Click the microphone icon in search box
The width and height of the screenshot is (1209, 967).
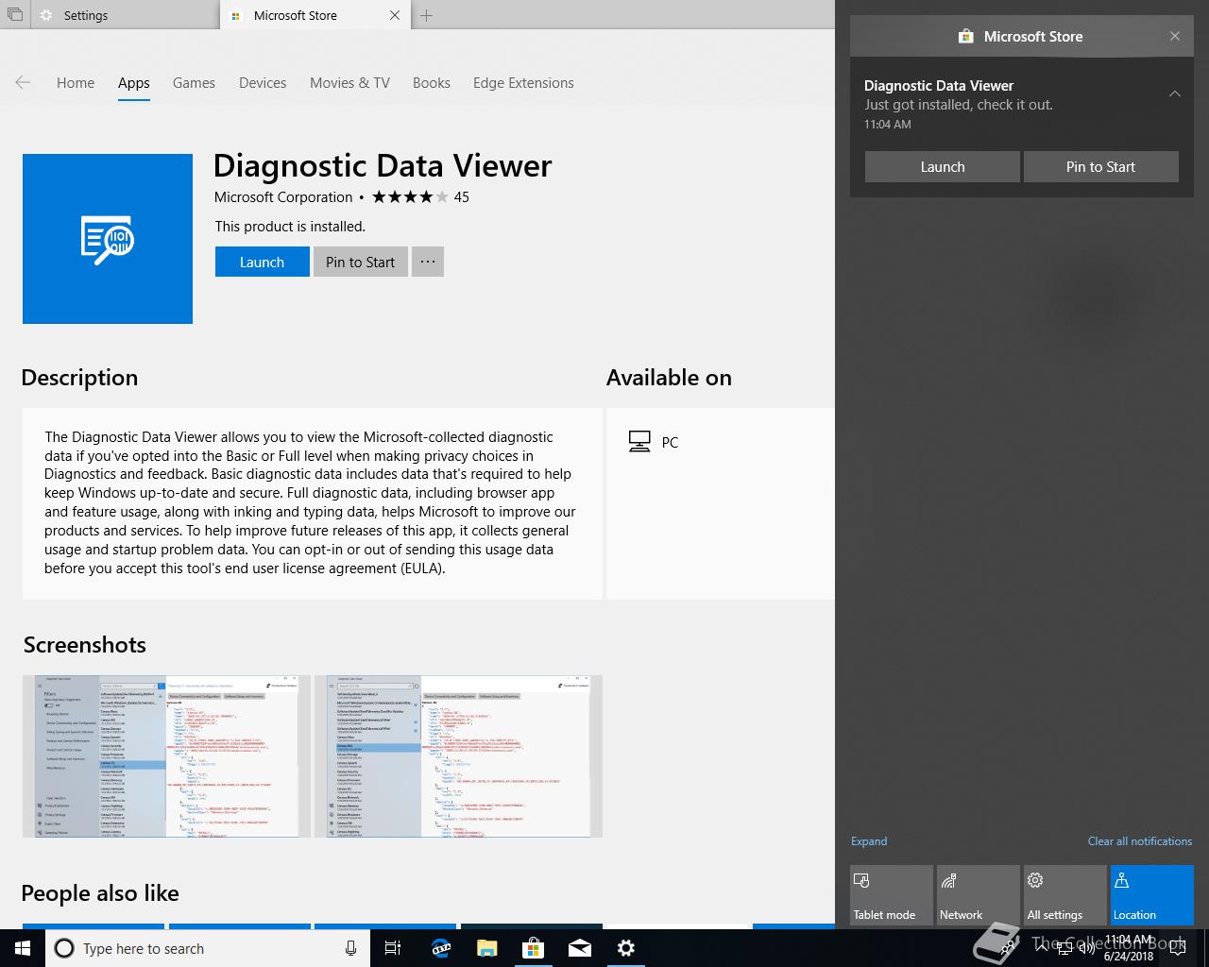coord(350,948)
